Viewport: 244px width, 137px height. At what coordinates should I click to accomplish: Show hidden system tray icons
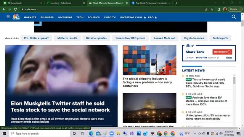point(195,134)
